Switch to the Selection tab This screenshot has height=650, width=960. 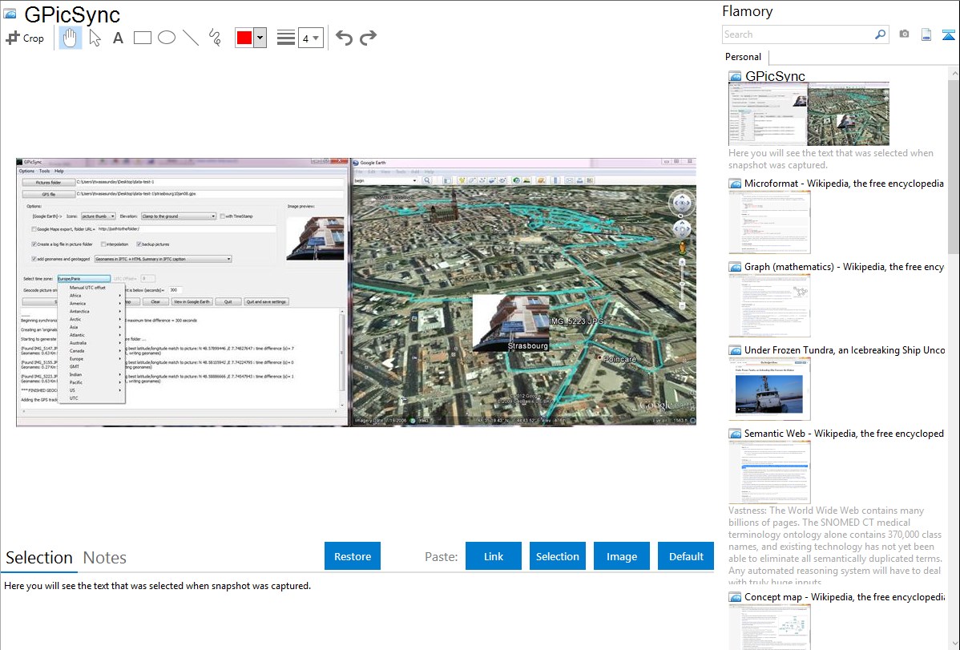tap(39, 558)
